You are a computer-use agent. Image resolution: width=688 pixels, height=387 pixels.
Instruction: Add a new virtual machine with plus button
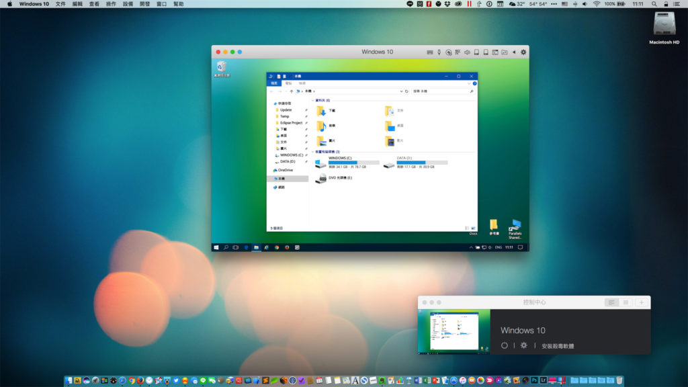click(642, 302)
